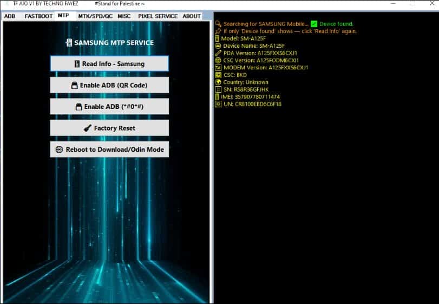Select the MTP tab

tap(63, 16)
